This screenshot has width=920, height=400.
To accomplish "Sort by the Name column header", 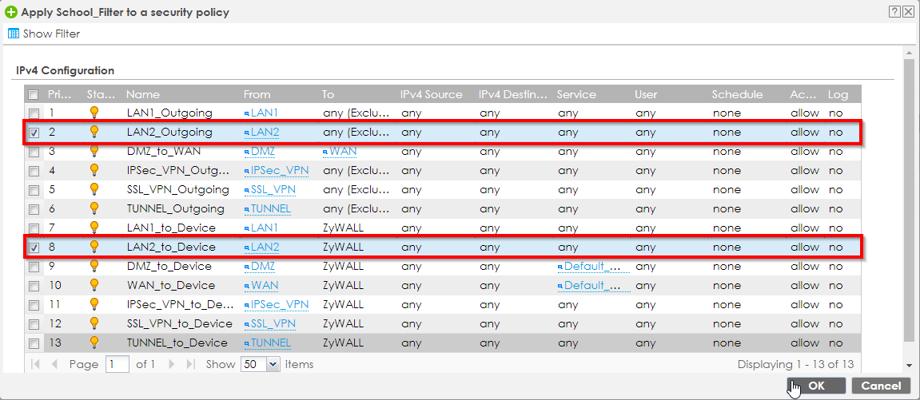I will (x=142, y=94).
